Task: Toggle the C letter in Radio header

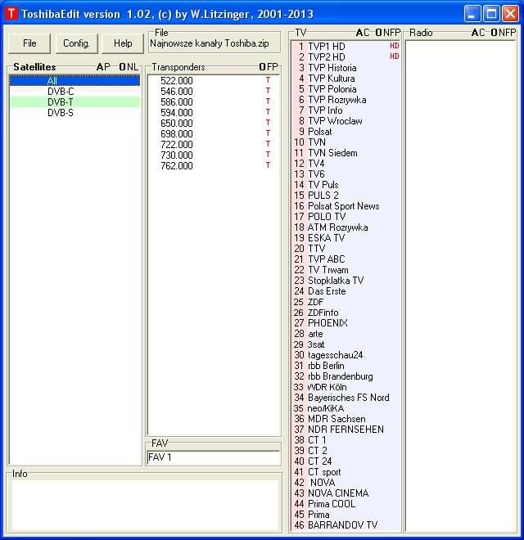Action: 481,33
